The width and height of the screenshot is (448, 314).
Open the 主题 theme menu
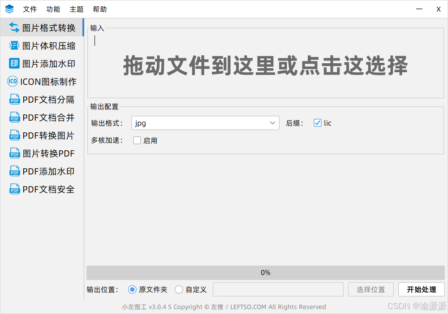77,9
